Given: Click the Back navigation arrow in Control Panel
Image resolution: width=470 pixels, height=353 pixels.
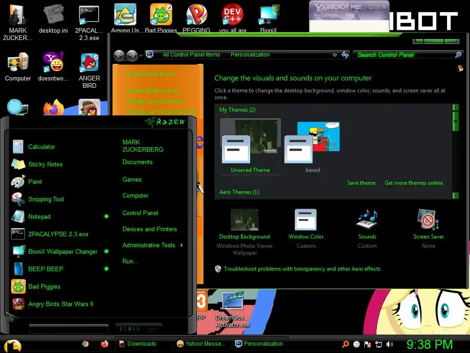Looking at the screenshot, I should point(119,55).
